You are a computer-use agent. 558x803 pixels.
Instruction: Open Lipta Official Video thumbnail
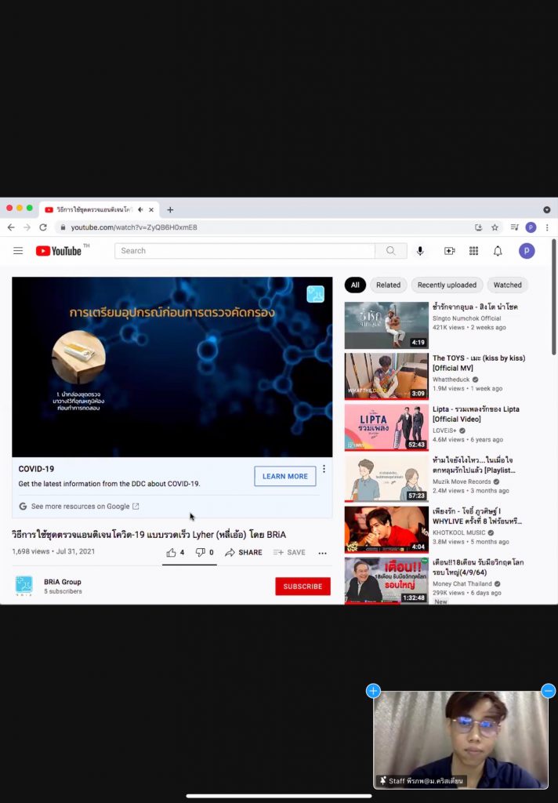coord(386,427)
